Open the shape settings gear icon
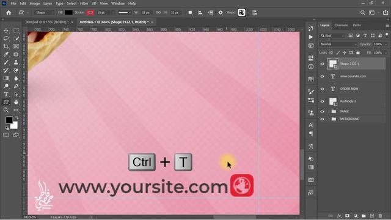 (221, 12)
